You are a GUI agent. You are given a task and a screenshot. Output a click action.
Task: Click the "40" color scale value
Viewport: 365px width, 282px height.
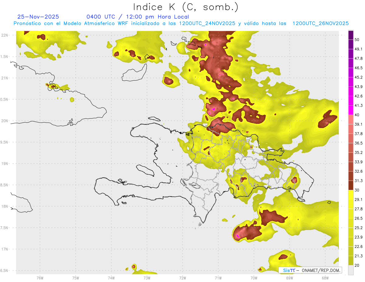[x=357, y=115]
